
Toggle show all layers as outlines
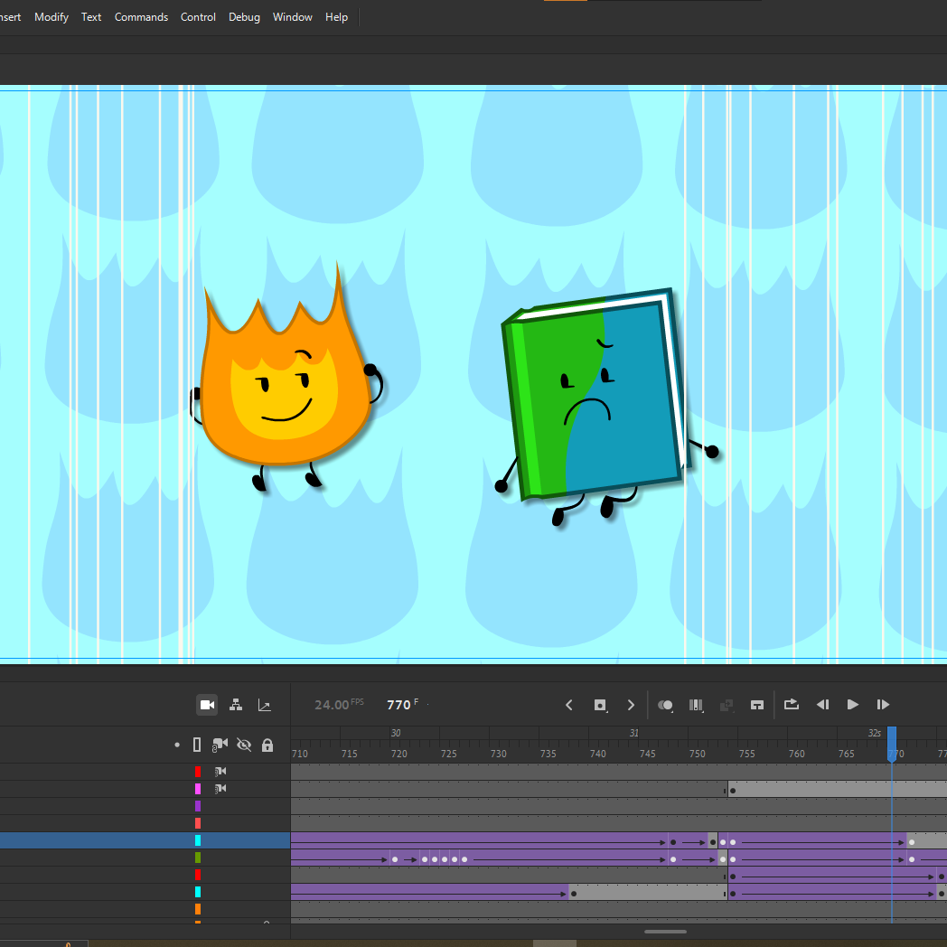pyautogui.click(x=197, y=745)
